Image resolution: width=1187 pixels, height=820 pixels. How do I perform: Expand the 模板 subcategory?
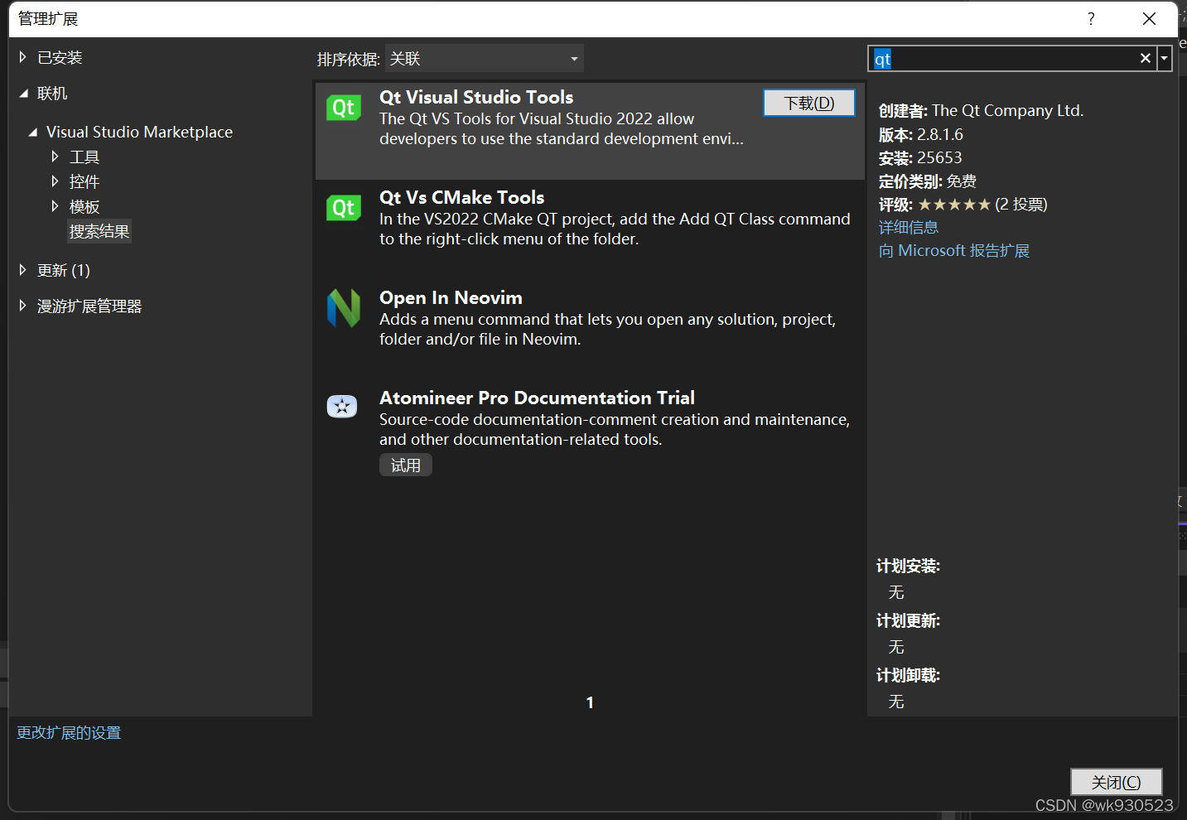(x=55, y=206)
